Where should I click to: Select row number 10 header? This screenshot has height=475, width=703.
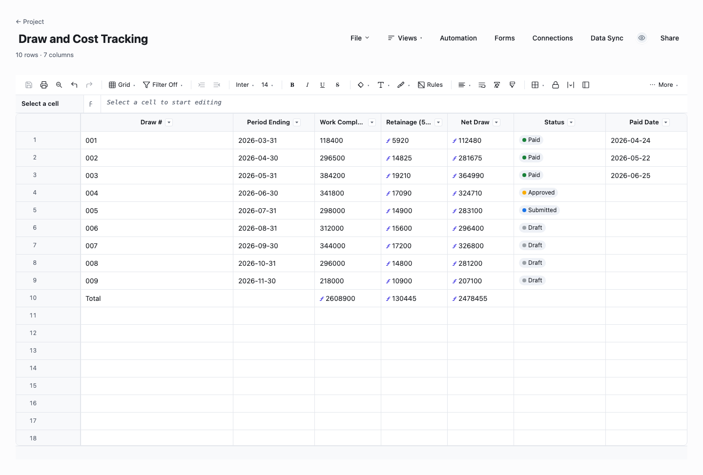[48, 298]
